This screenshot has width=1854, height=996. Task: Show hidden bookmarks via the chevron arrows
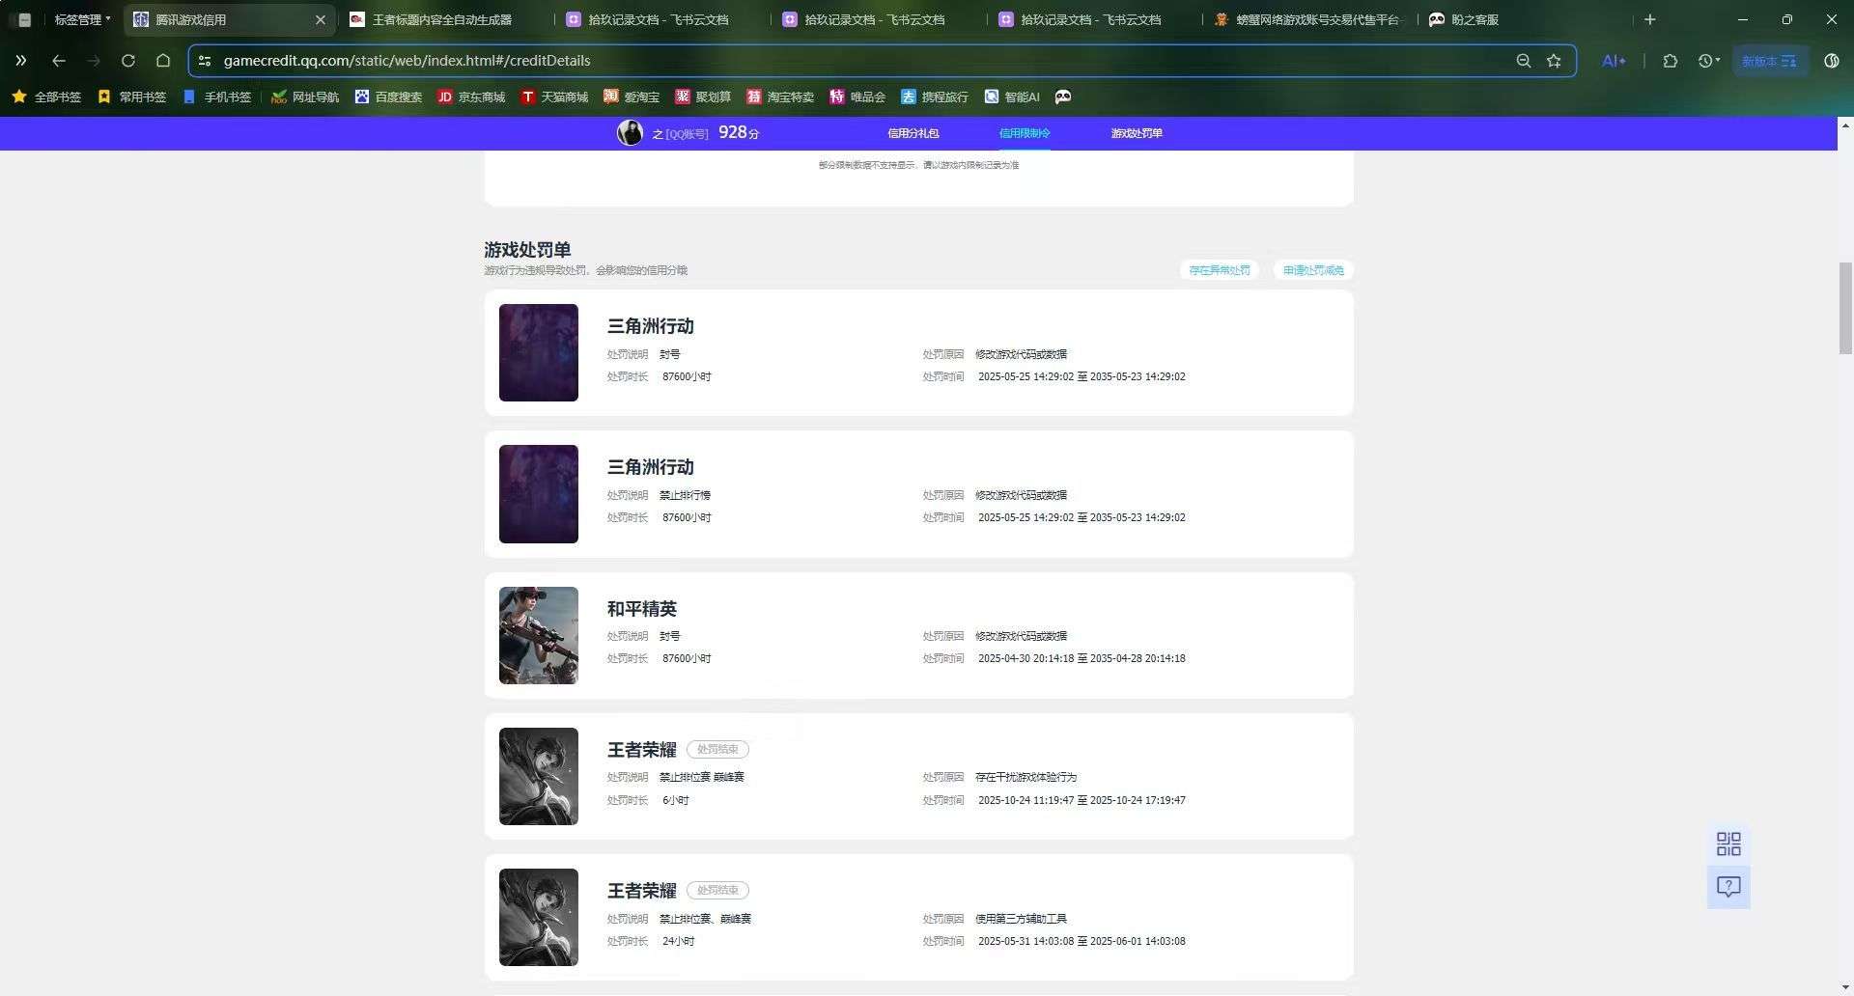21,61
